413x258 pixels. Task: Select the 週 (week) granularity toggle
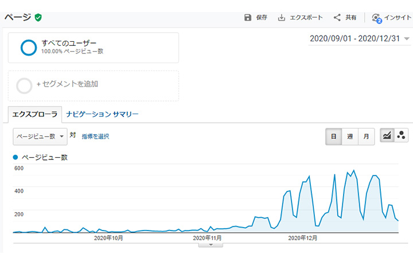350,136
